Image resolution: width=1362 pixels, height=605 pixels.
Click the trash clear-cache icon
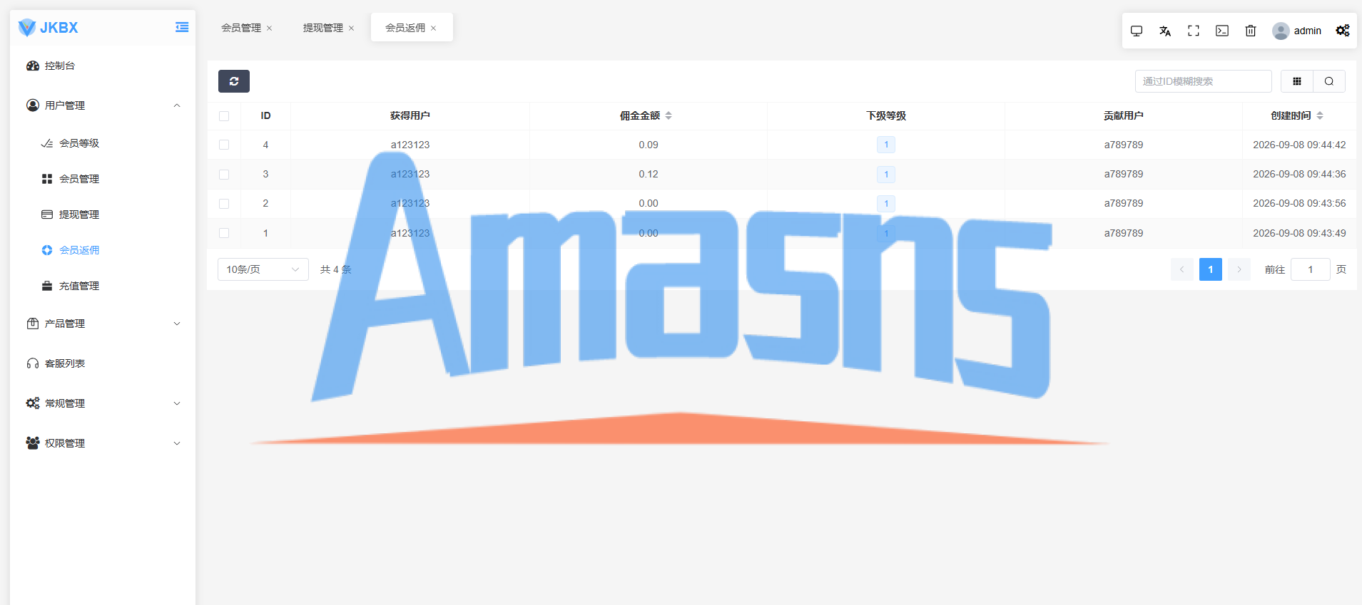point(1251,31)
